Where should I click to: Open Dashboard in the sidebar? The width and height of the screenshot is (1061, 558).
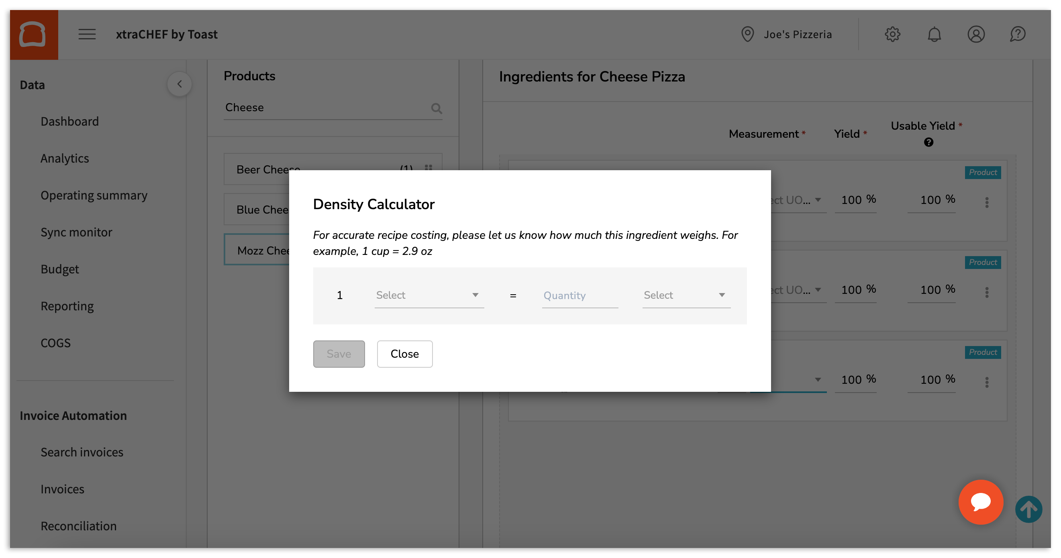point(69,122)
